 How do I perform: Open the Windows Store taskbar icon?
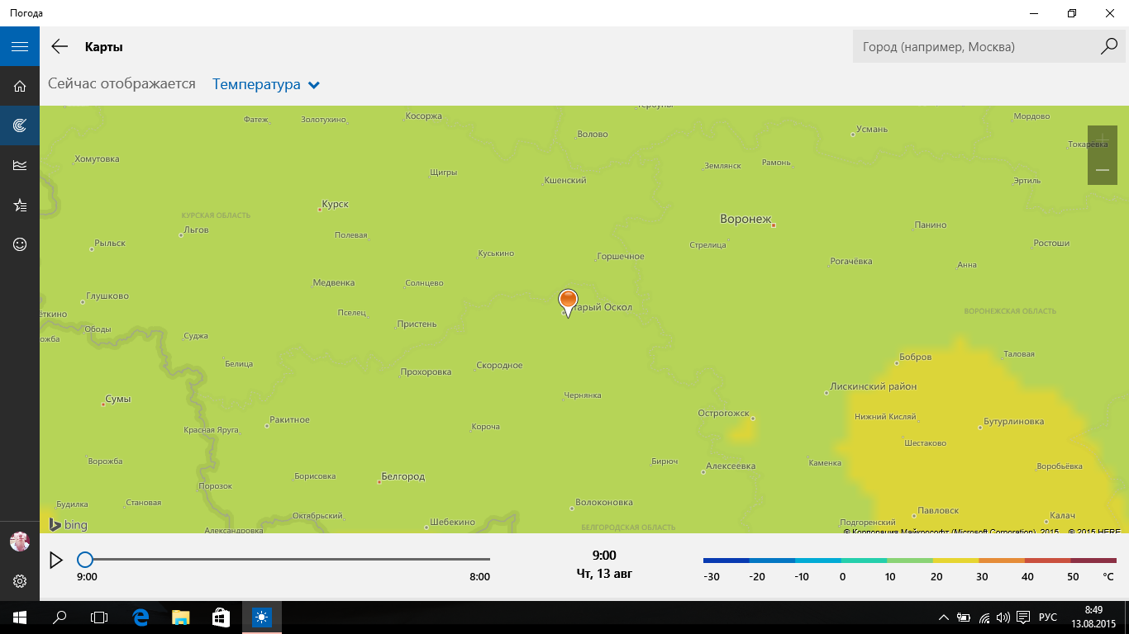pyautogui.click(x=221, y=617)
